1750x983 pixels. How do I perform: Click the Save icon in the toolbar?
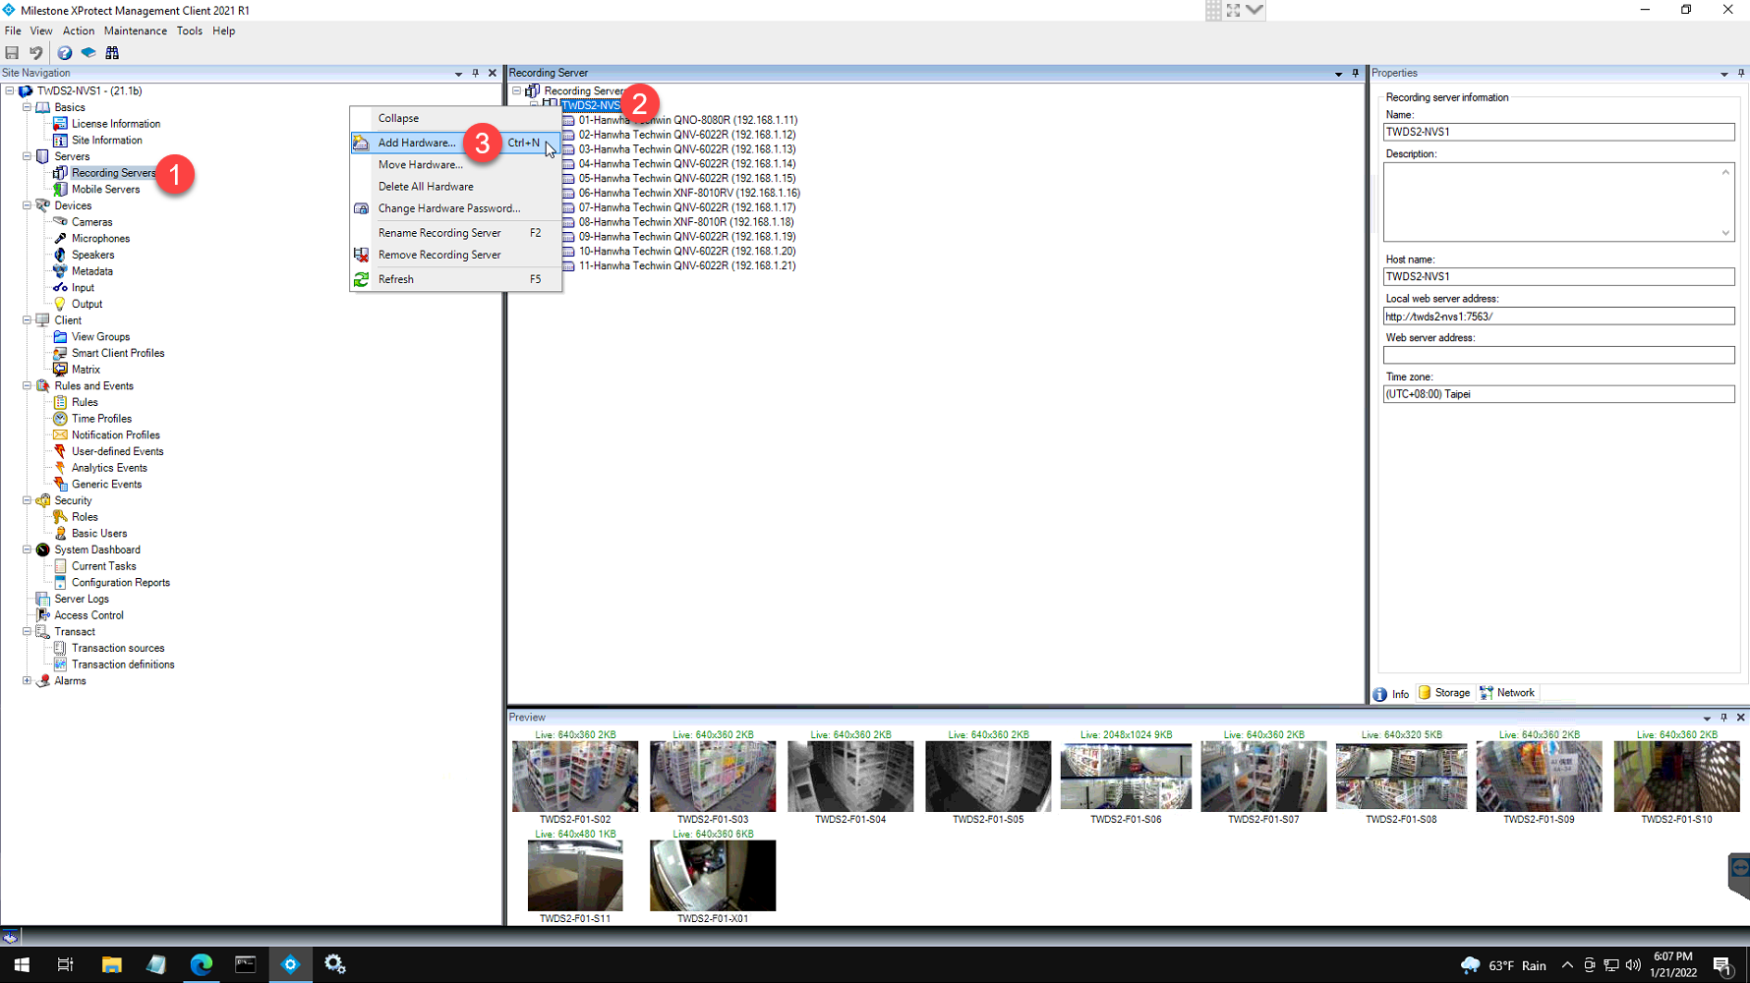tap(12, 53)
